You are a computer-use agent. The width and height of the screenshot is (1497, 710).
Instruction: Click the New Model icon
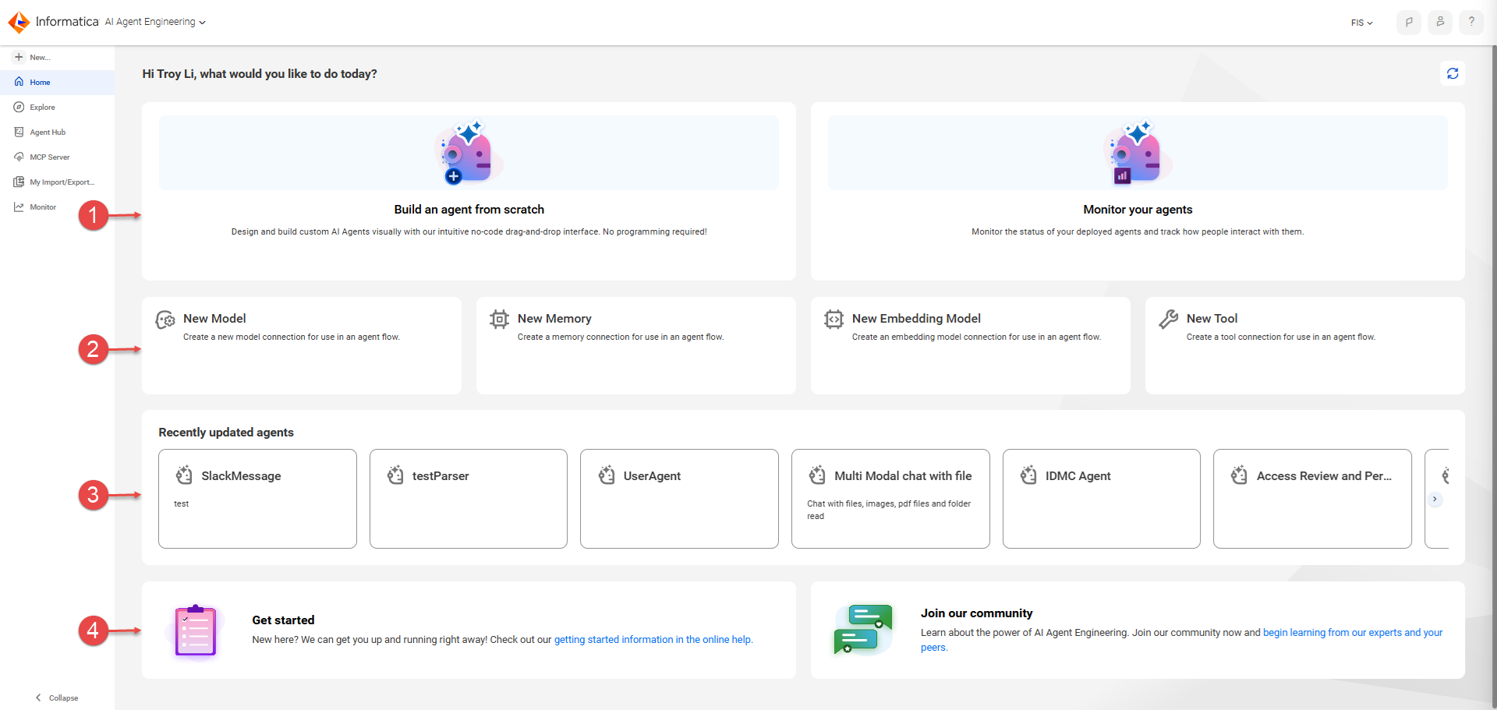(x=165, y=320)
